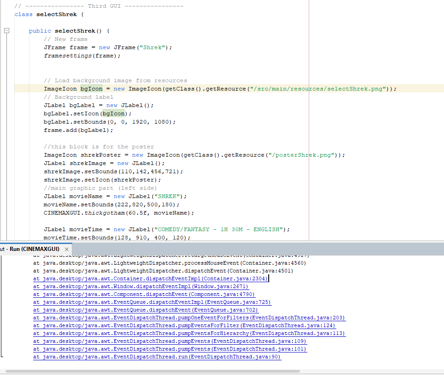444x375 pixels.
Task: Click the "//main graphic part (left side)" comment
Action: [x=100, y=188]
